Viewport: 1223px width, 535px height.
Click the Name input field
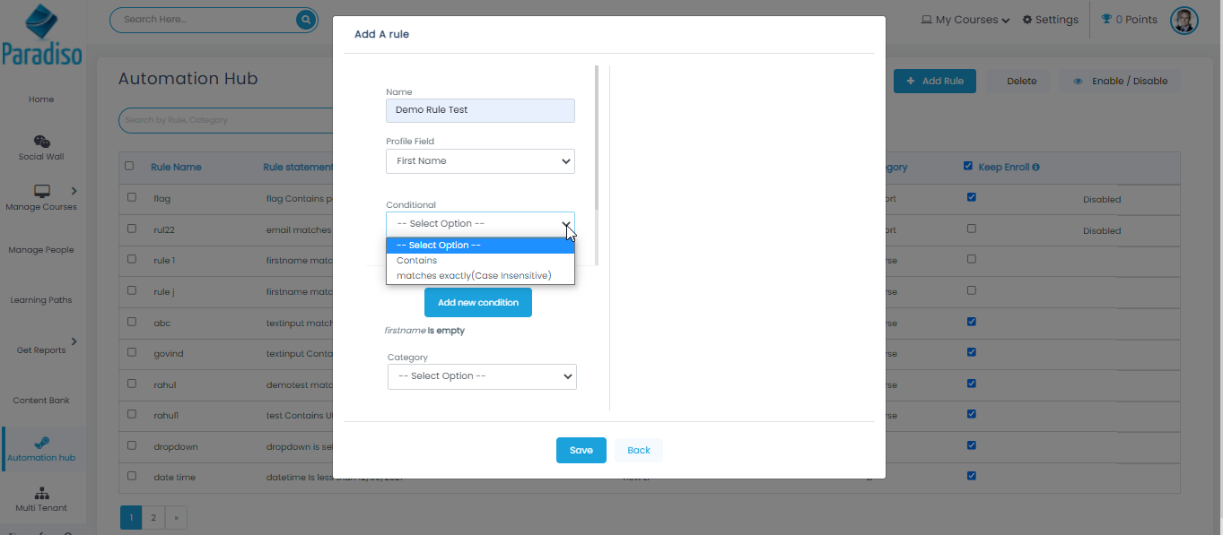click(x=480, y=110)
